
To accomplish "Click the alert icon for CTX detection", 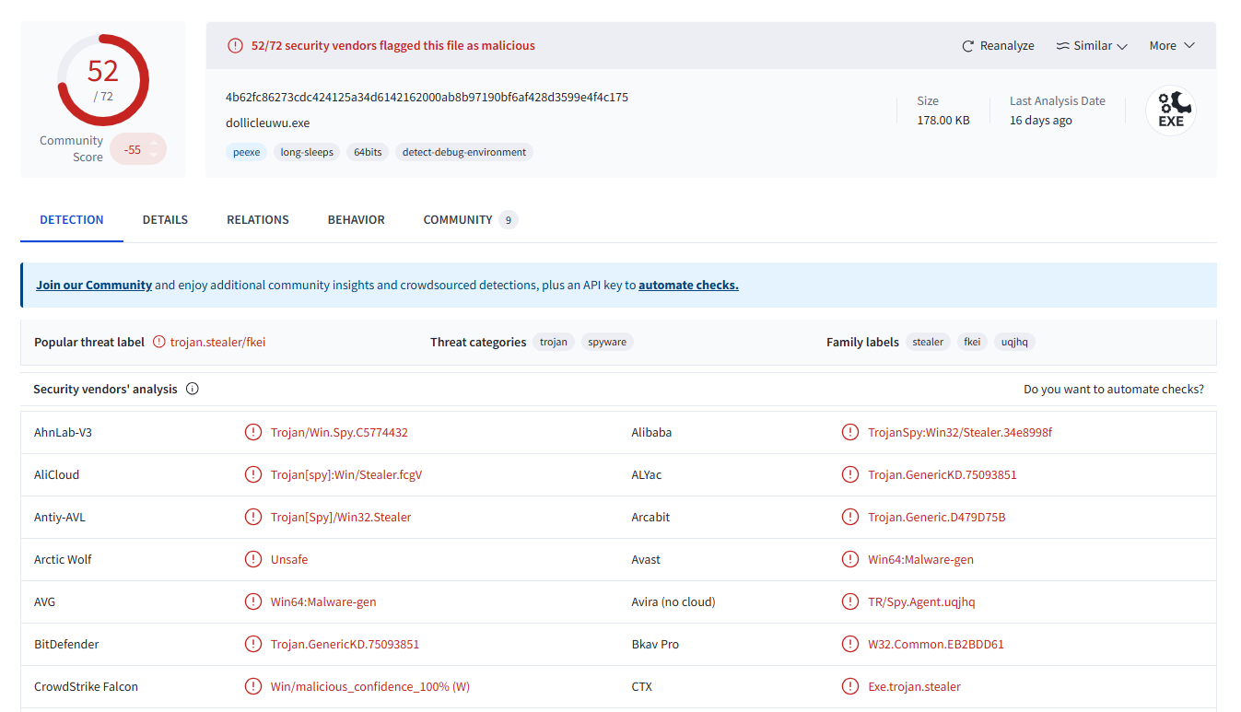I will [x=850, y=686].
